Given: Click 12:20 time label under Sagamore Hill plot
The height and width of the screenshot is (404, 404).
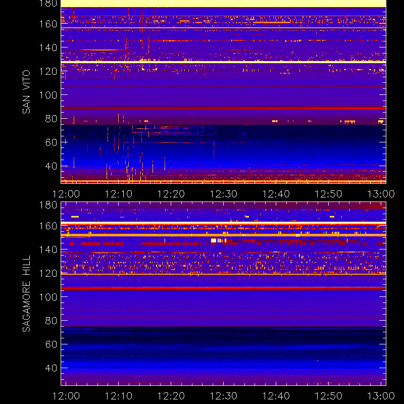Looking at the screenshot, I should point(171,396).
